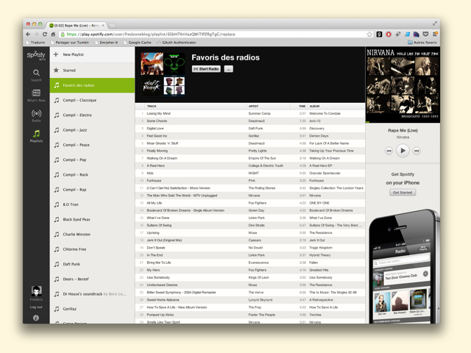Click the star icon for Starred
This screenshot has height=353, width=471.
coord(56,70)
